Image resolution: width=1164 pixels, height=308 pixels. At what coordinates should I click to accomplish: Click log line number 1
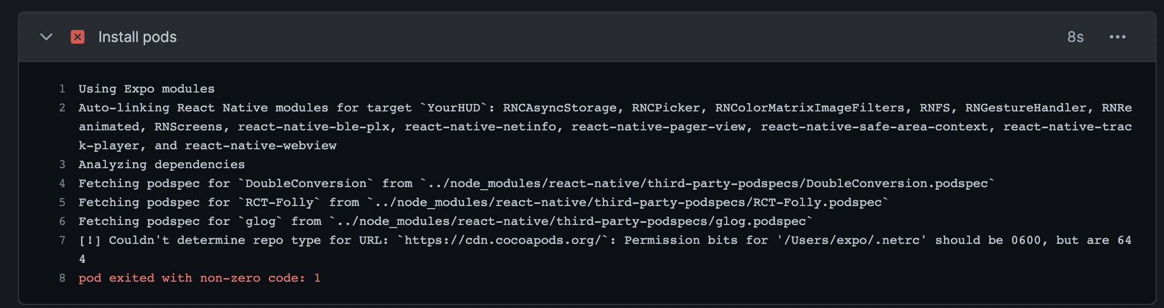tap(62, 88)
